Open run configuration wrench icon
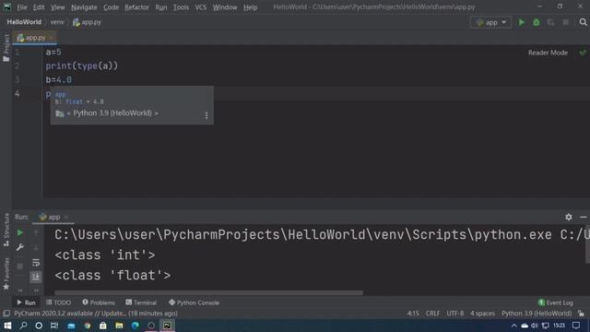Screen dimensions: 590x332 (20, 247)
